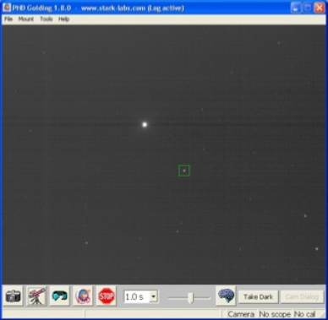Click the red STOP button
This screenshot has height=320, width=328.
[x=107, y=296]
